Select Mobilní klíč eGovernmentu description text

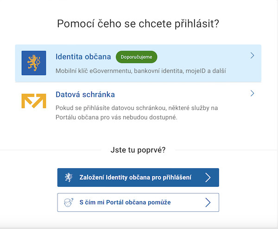141,71
